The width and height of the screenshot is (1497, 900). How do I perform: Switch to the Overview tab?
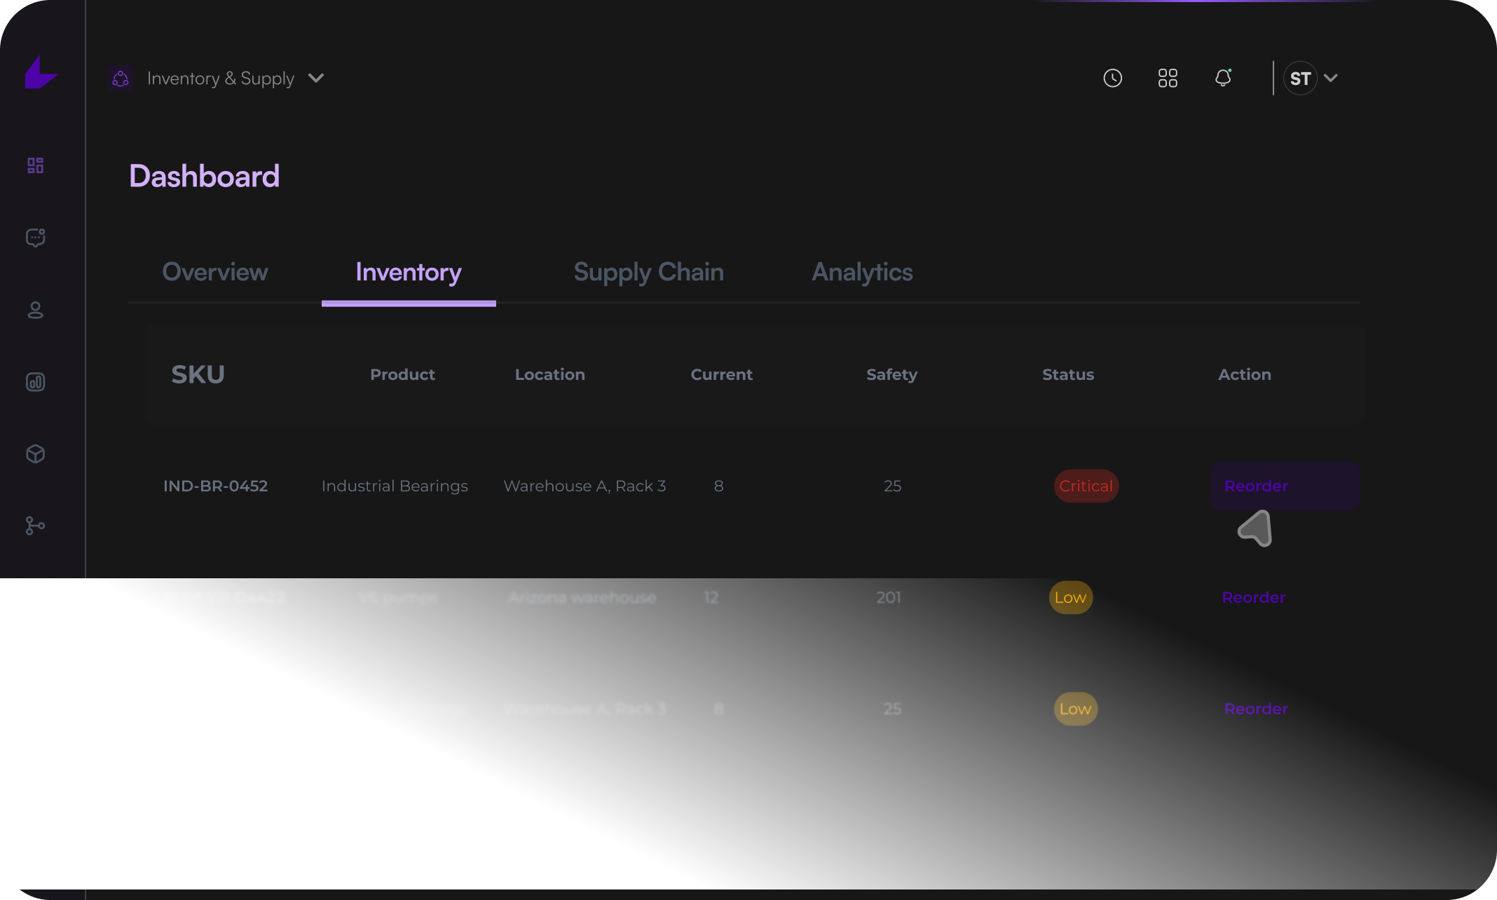click(215, 272)
